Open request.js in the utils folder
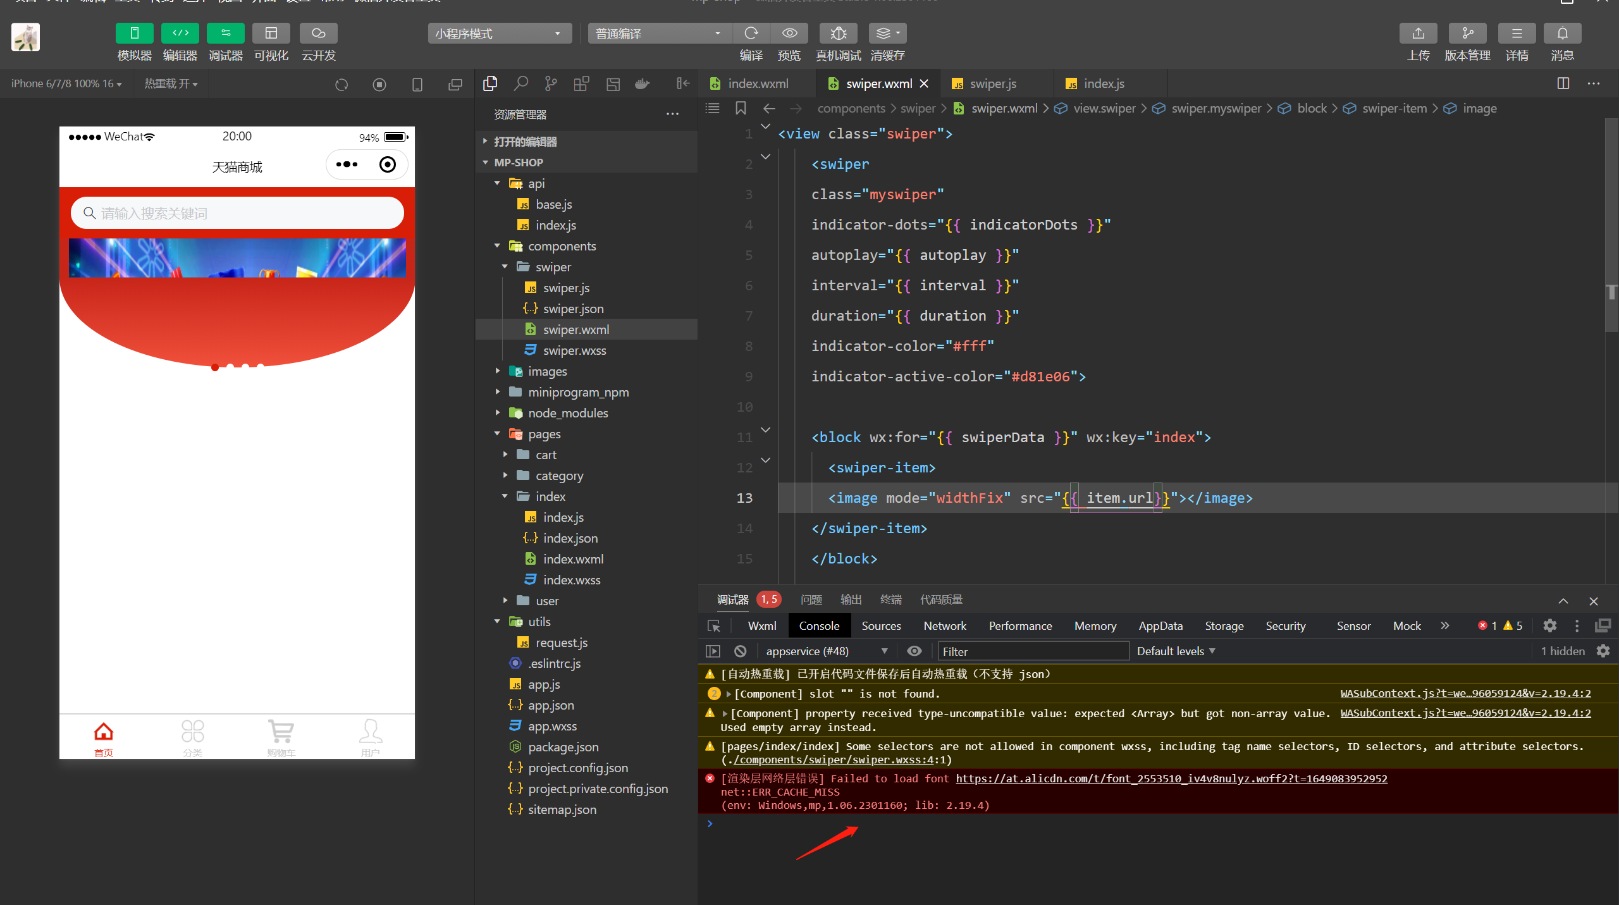This screenshot has width=1619, height=905. coord(561,643)
